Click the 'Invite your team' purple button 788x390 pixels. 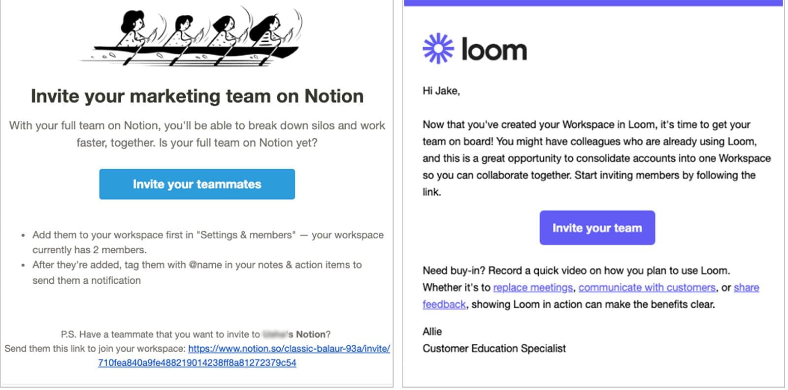(597, 227)
